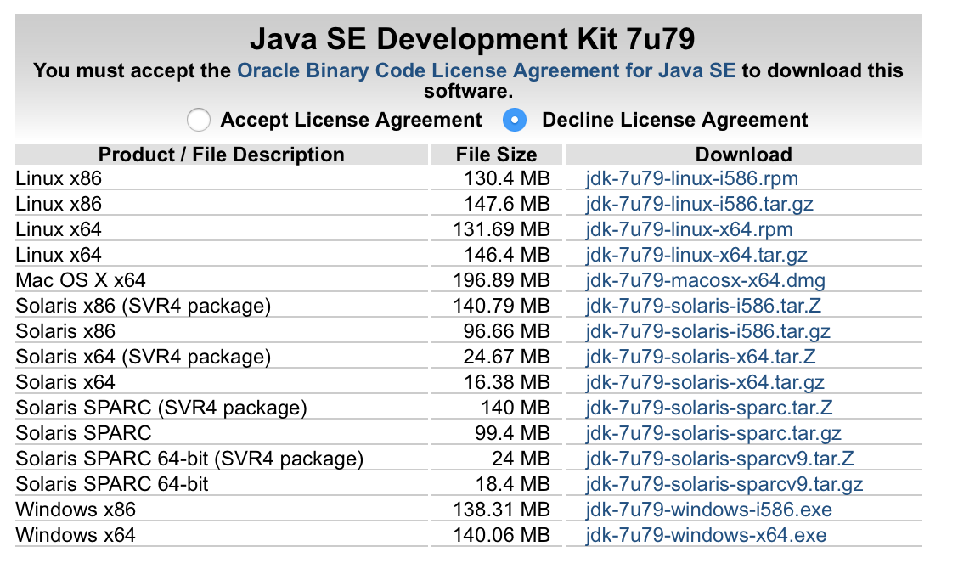Download jdk-7u79-linux-i586.tar.gz file
958x569 pixels.
coord(700,205)
